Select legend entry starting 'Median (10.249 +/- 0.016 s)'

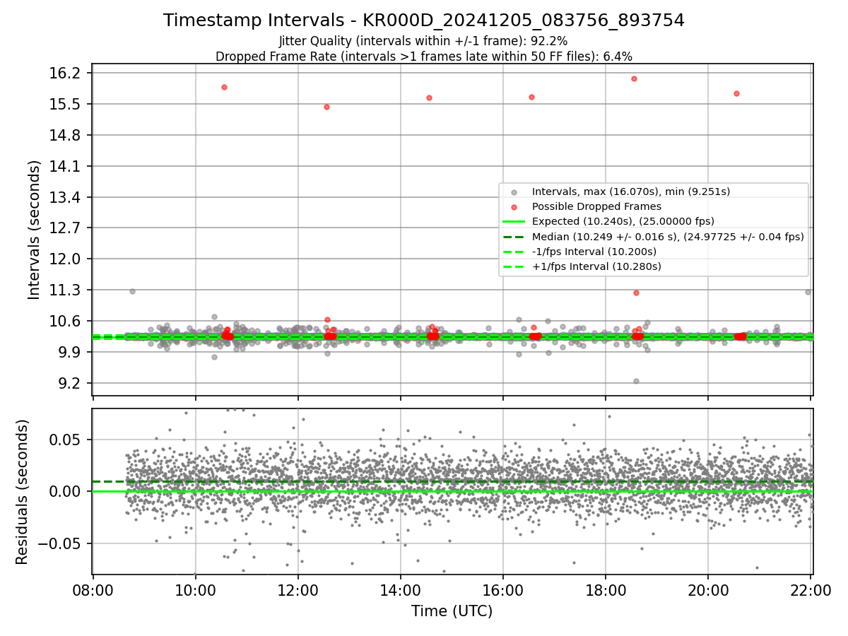pyautogui.click(x=668, y=237)
